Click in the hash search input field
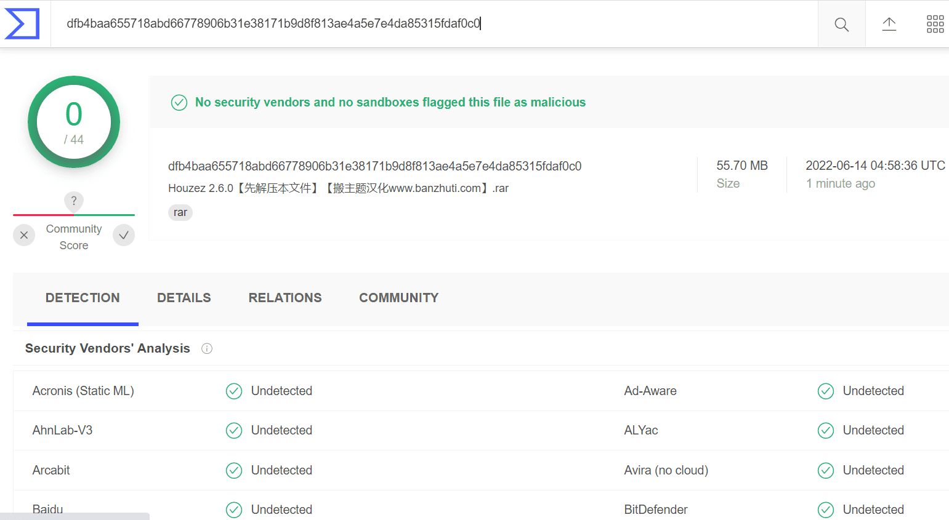 [x=434, y=24]
